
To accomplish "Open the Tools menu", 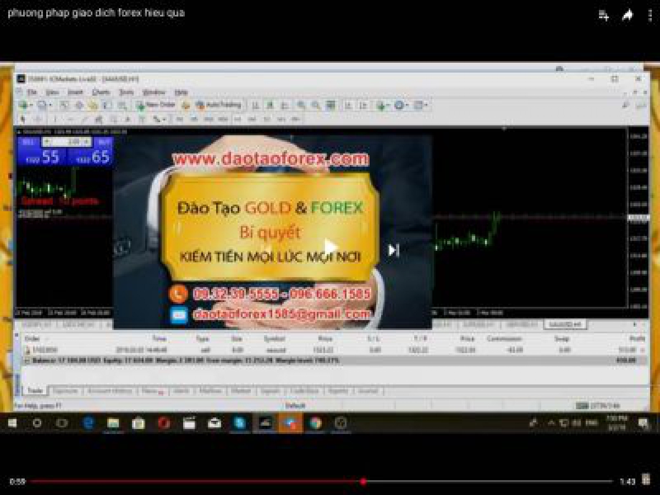I will click(x=127, y=92).
